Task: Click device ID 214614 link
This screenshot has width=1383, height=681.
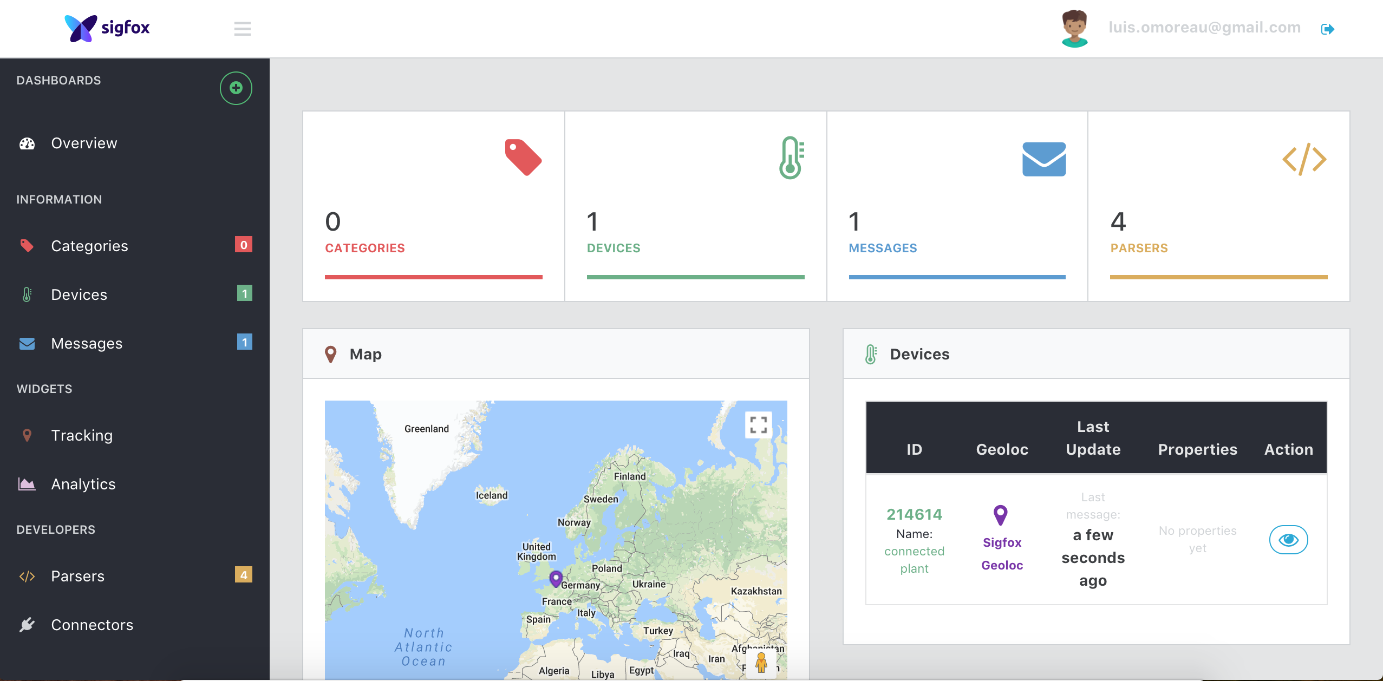Action: click(x=914, y=514)
